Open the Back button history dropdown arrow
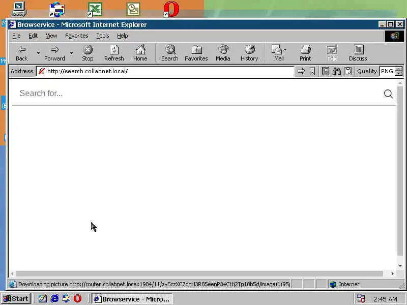 38,53
